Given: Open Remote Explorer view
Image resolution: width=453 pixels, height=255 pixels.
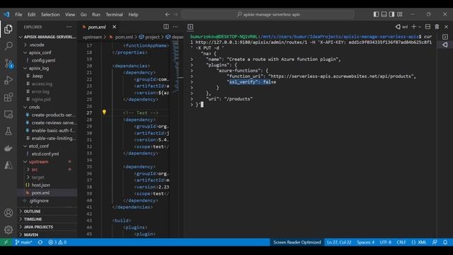Looking at the screenshot, I should (x=8, y=115).
